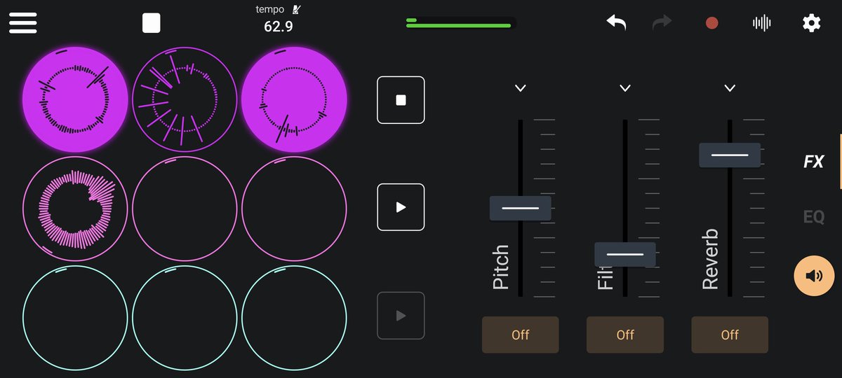This screenshot has width=842, height=378.
Task: Click the Pitch slider handle
Action: [x=520, y=209]
